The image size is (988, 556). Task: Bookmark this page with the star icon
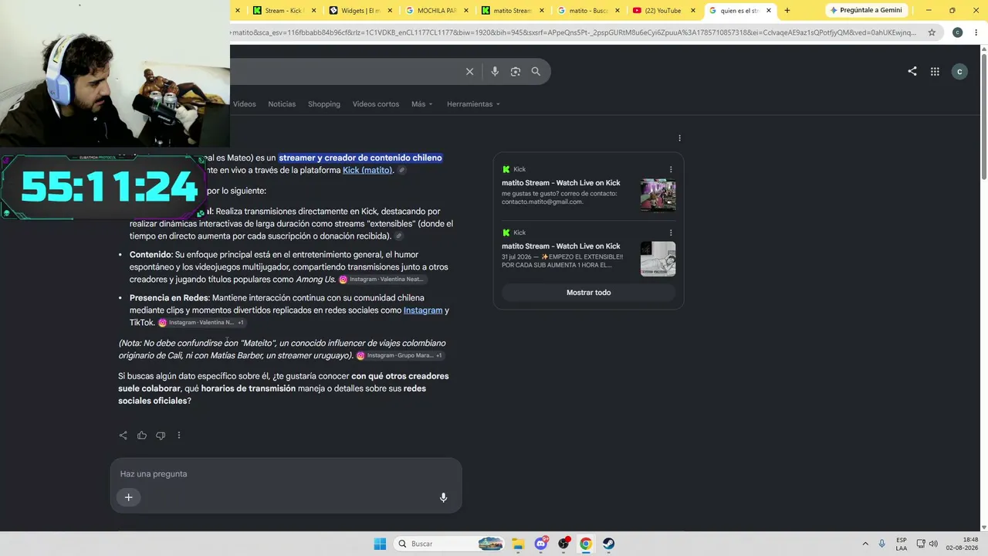(932, 32)
